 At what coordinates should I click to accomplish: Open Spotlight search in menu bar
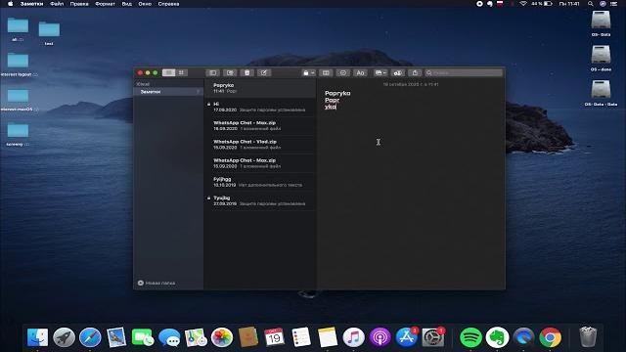pyautogui.click(x=590, y=4)
